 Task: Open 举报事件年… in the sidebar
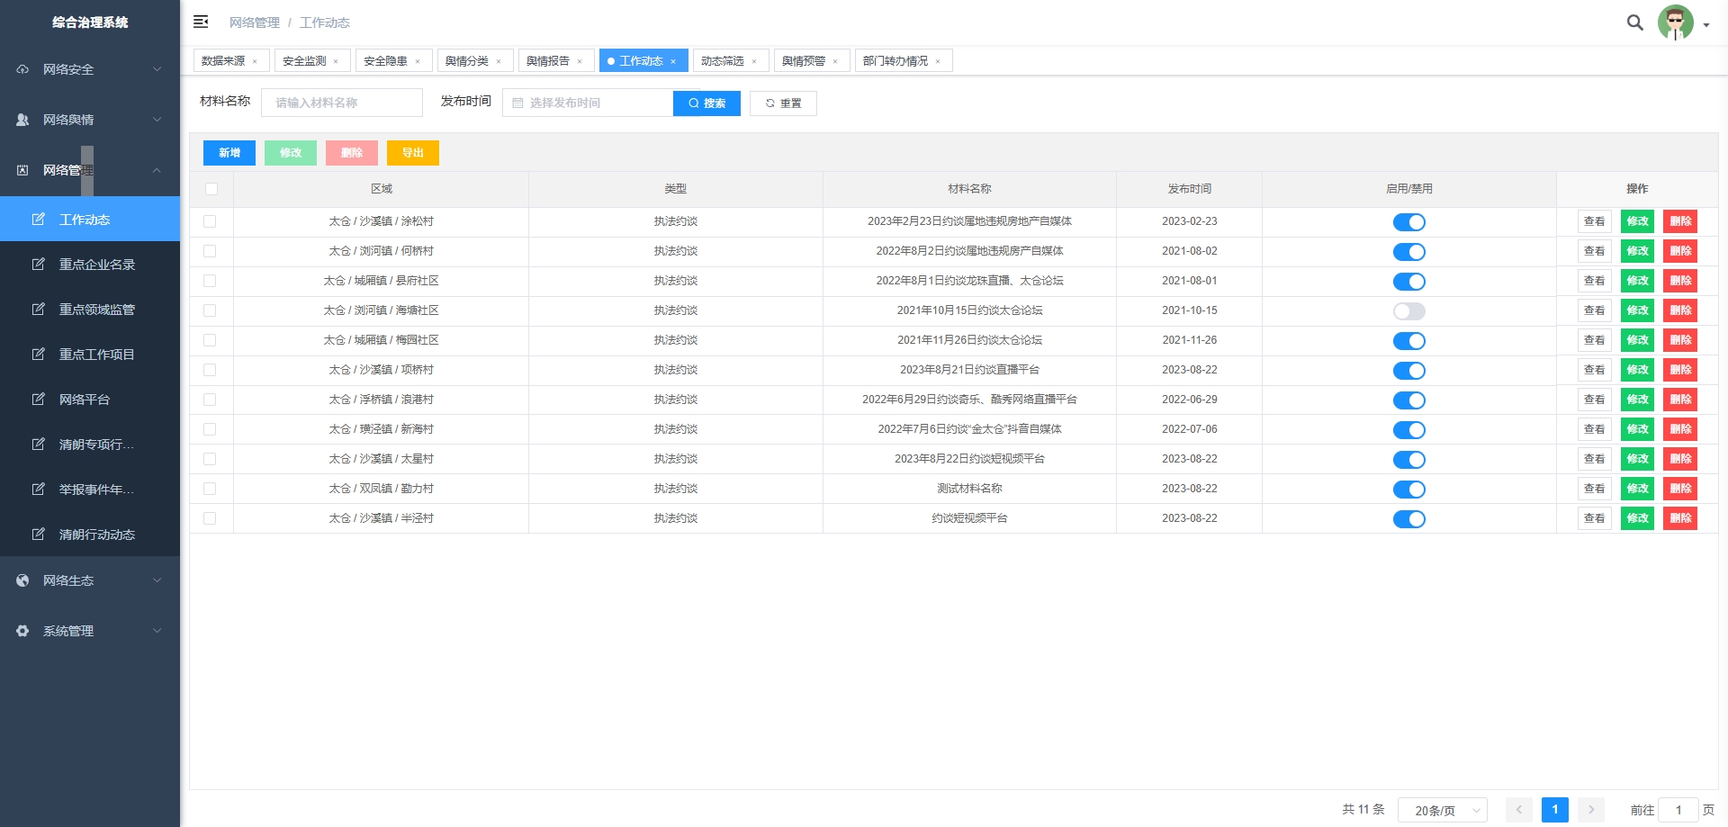pyautogui.click(x=90, y=489)
